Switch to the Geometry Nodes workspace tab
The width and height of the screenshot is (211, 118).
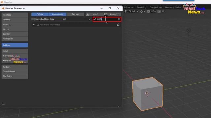click(173, 7)
